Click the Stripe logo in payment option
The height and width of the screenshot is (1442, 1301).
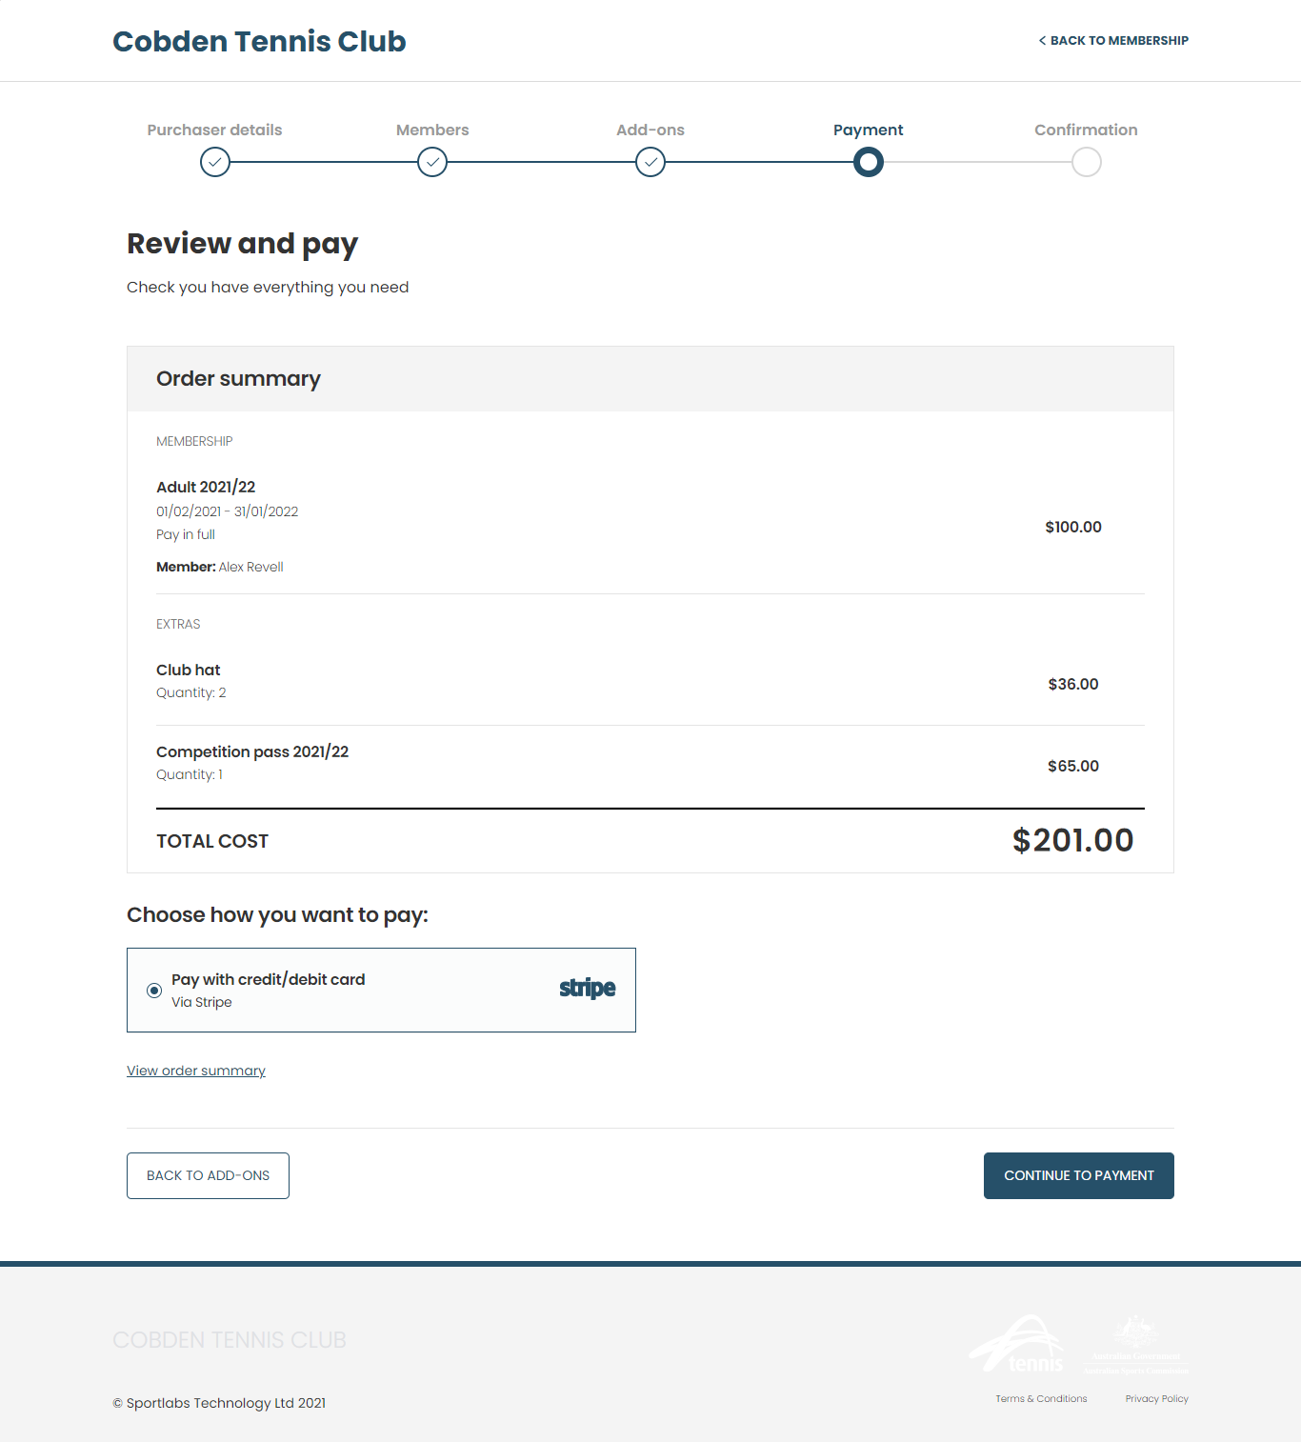click(x=588, y=989)
